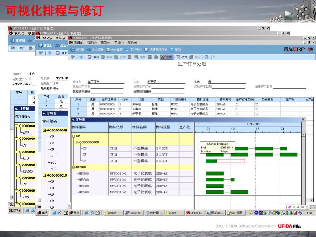The width and height of the screenshot is (316, 237).
Task: Open 系统(S) menu in middle back window
Action: [47, 38]
